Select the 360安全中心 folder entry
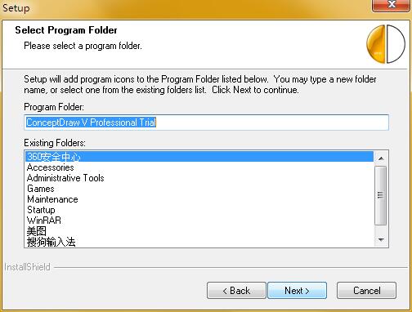This screenshot has width=412, height=312. 199,157
